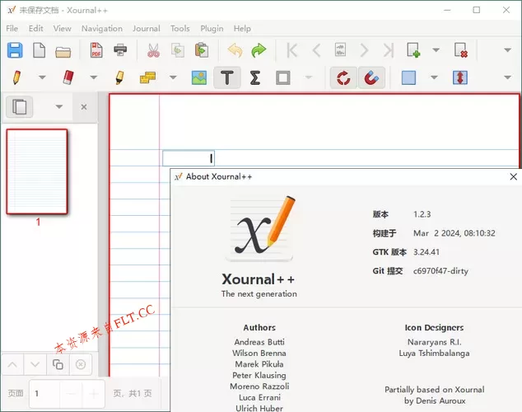Image resolution: width=522 pixels, height=412 pixels.
Task: Delete the page via sidebar circle-x button
Action: point(80,364)
